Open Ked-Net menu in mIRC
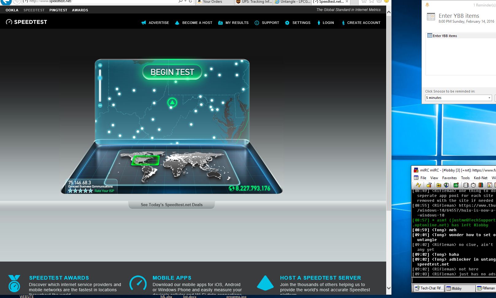 (x=481, y=178)
